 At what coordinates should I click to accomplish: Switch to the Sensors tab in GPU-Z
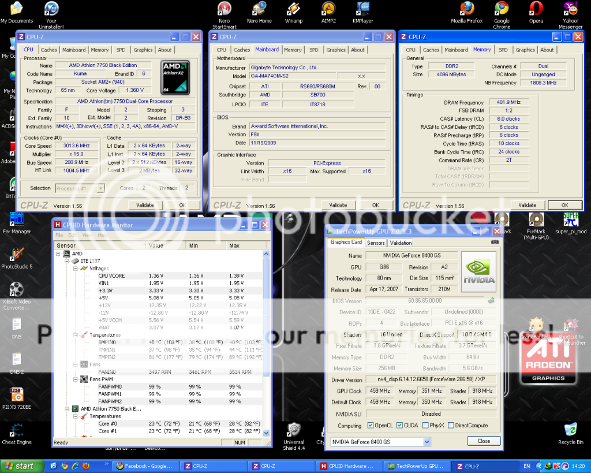[x=376, y=243]
